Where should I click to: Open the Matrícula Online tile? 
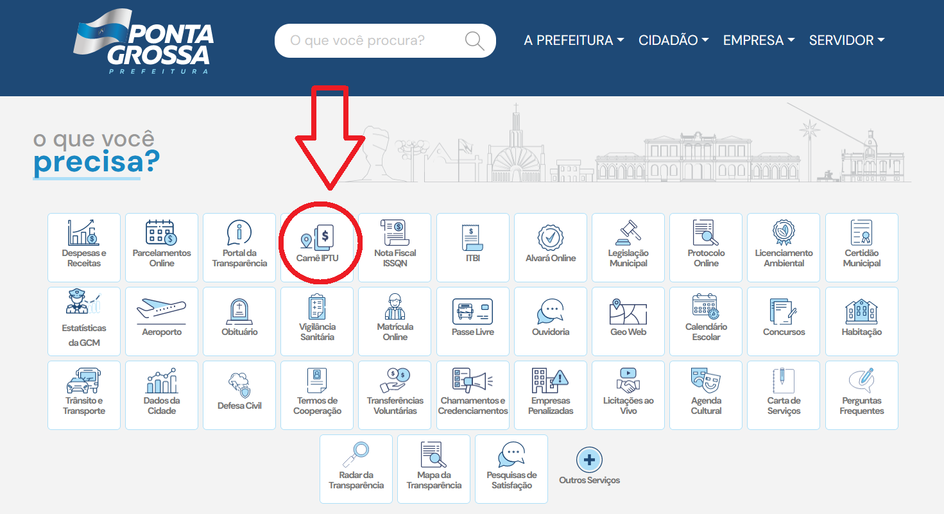point(395,321)
